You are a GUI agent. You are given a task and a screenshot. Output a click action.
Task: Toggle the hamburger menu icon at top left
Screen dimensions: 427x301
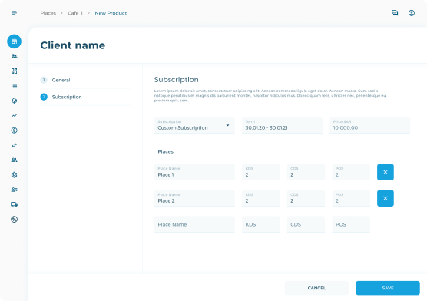tap(14, 13)
